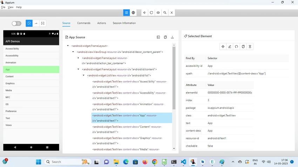Activate Swipe By Coordinates mode
Viewport: 298px width, 167px height.
[36, 23]
